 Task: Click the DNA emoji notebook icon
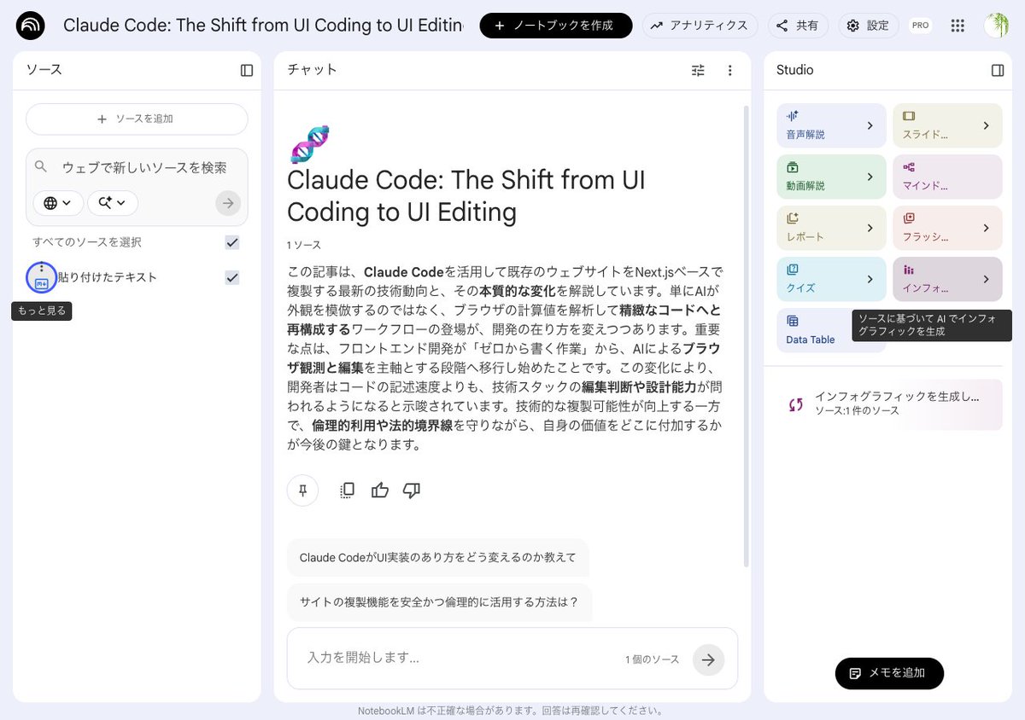click(309, 144)
